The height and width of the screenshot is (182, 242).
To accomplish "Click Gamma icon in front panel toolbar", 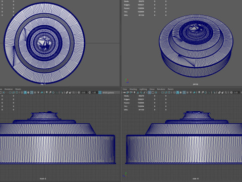I will pyautogui.click(x=89, y=93).
